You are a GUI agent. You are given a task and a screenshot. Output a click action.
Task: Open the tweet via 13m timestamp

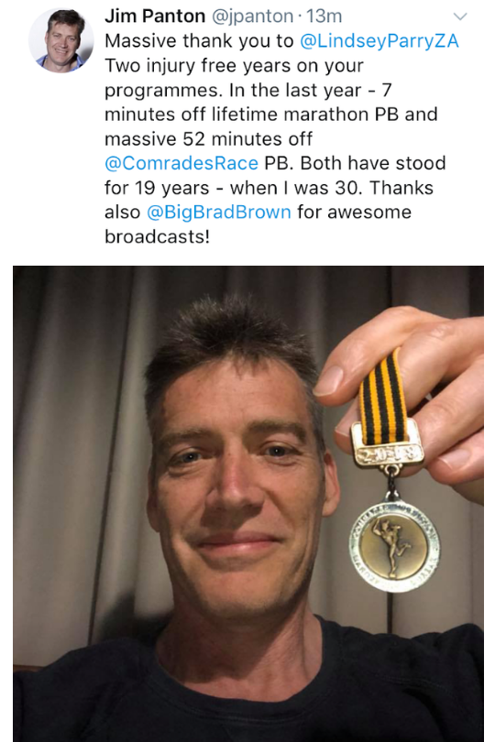324,16
